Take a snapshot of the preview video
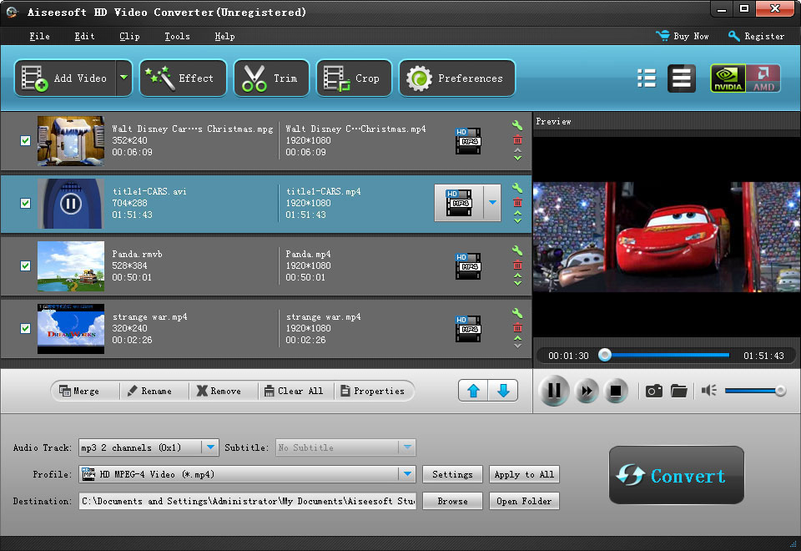Screen dimensions: 801x551 654,390
